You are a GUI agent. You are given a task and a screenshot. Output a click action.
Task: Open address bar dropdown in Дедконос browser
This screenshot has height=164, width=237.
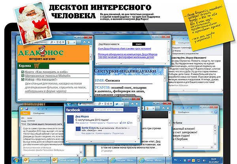[x=55, y=43]
